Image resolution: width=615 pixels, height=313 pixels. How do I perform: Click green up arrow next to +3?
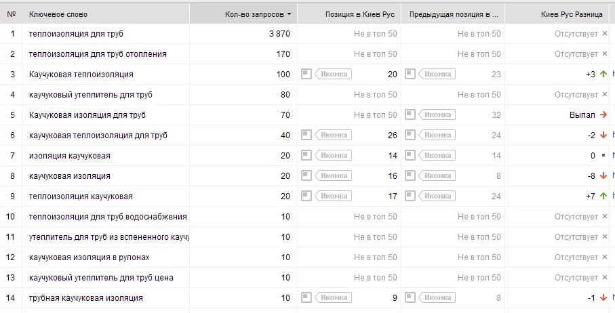tap(603, 74)
